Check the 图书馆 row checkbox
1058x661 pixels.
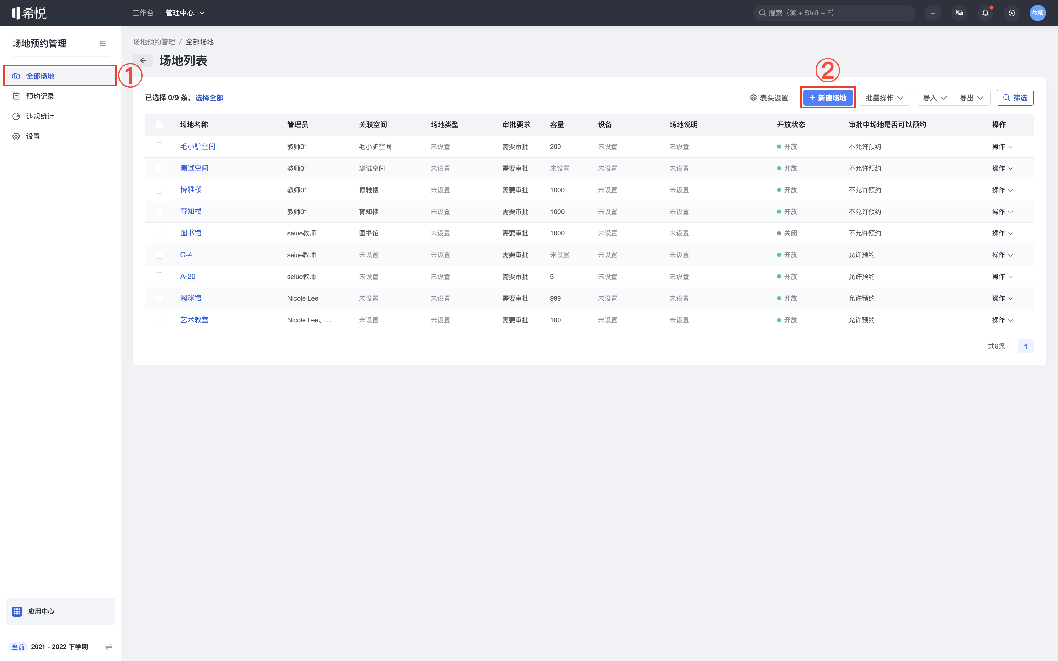[x=160, y=233]
